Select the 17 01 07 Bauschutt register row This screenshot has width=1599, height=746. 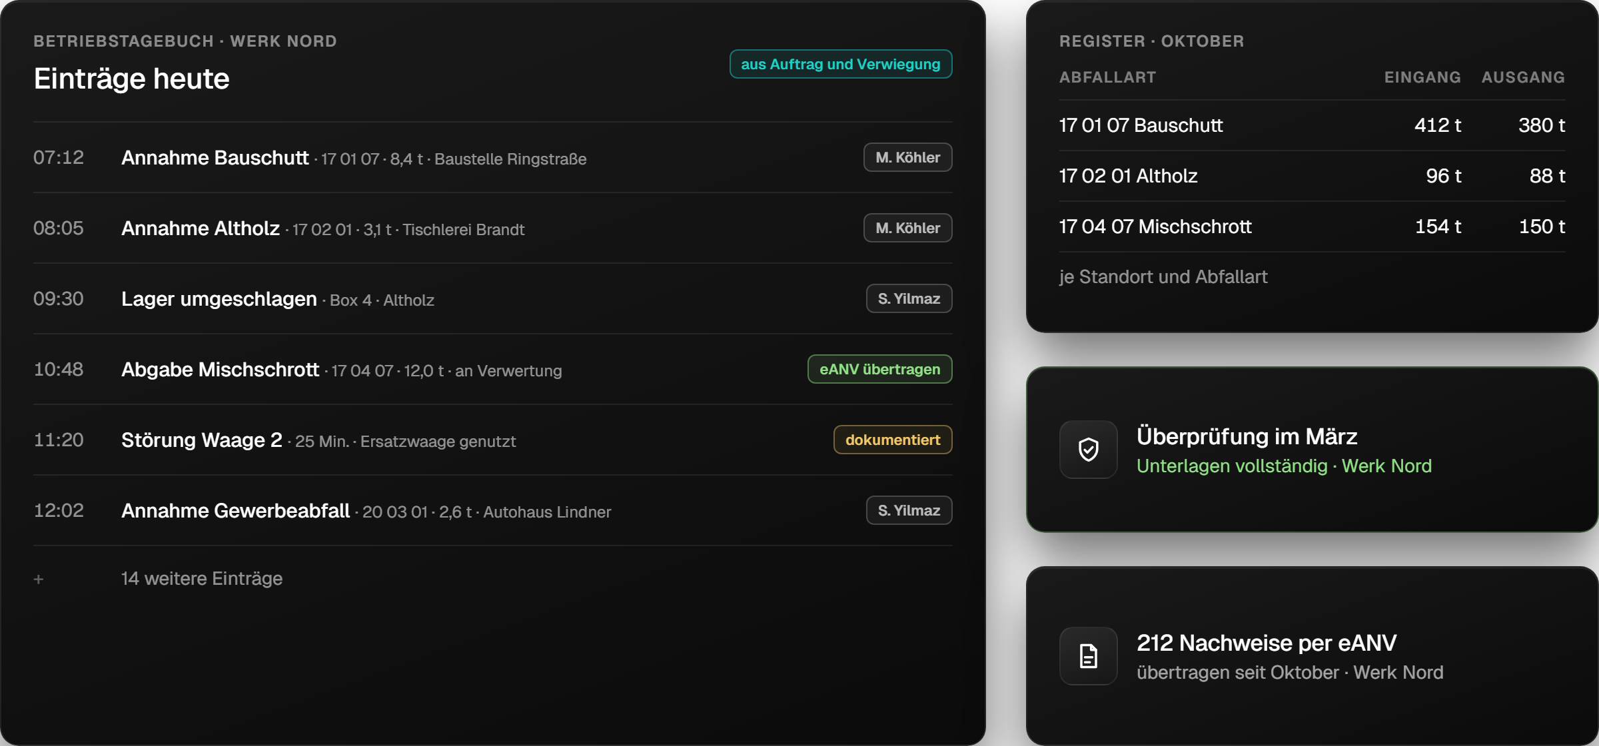1312,125
